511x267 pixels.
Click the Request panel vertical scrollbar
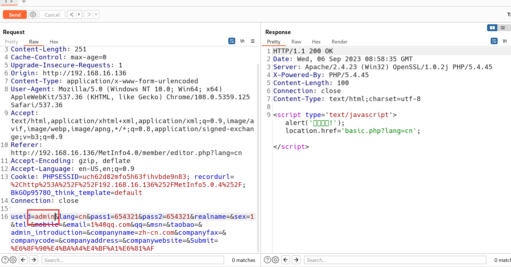pos(258,158)
